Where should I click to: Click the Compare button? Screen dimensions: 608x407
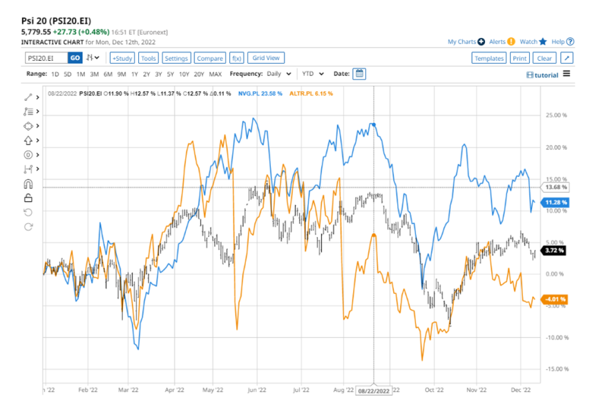tap(210, 58)
